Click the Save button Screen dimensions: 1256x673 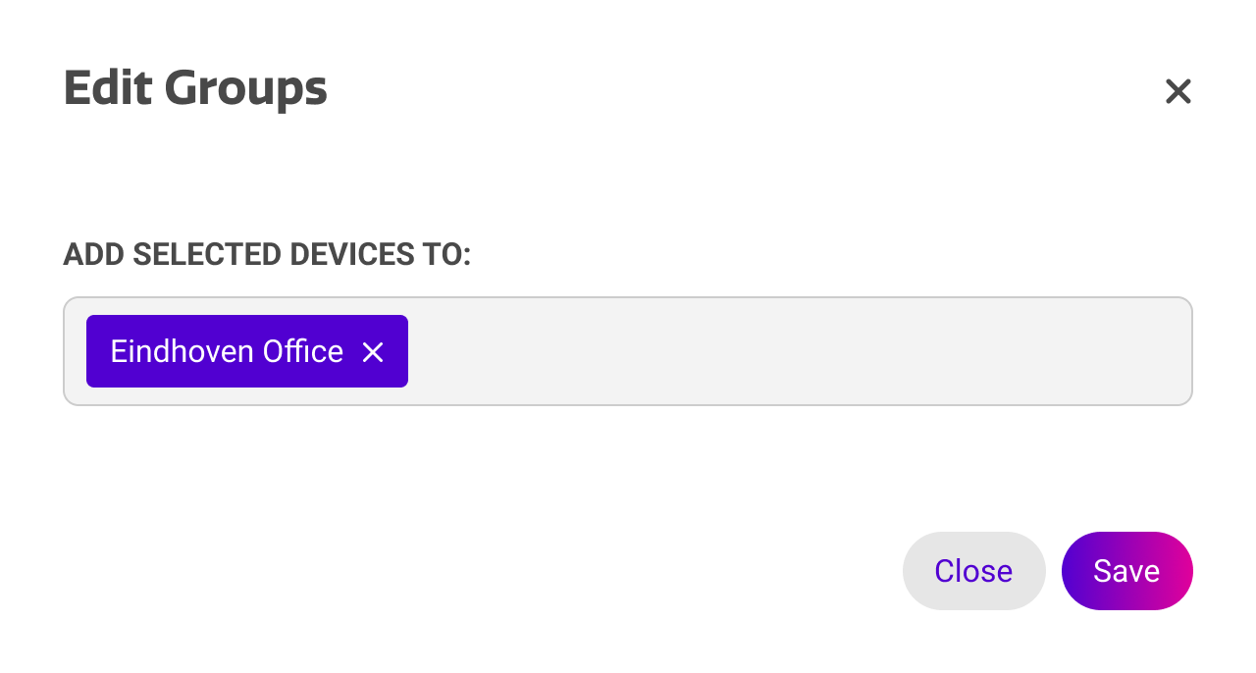1126,571
